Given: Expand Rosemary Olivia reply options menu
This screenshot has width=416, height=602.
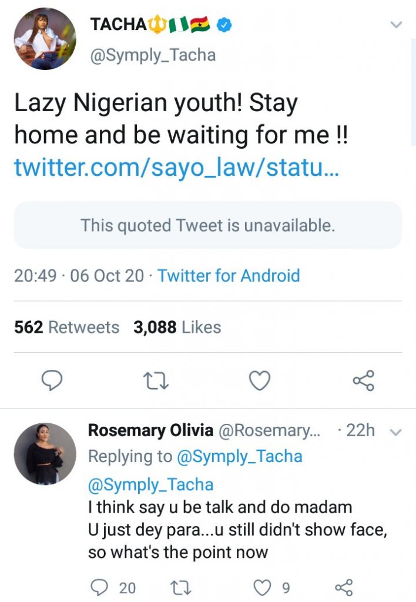Looking at the screenshot, I should click(396, 432).
